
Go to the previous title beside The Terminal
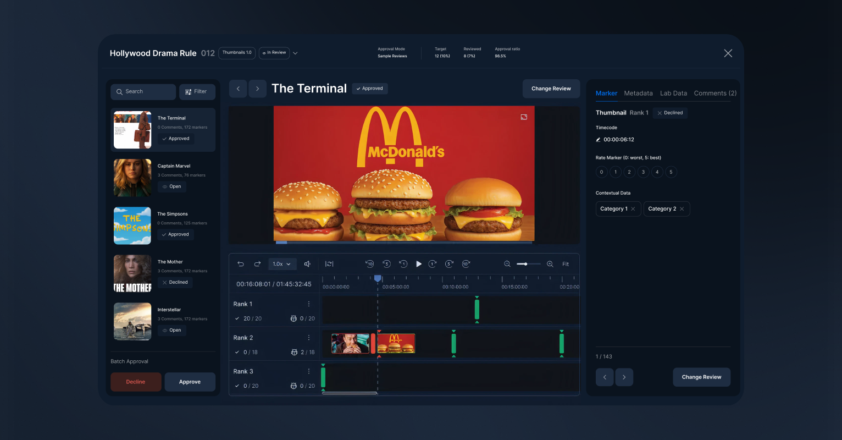tap(238, 89)
